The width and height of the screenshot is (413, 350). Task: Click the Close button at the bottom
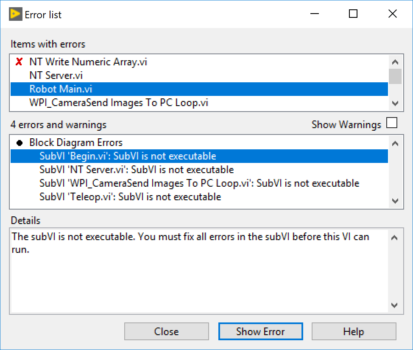[167, 331]
